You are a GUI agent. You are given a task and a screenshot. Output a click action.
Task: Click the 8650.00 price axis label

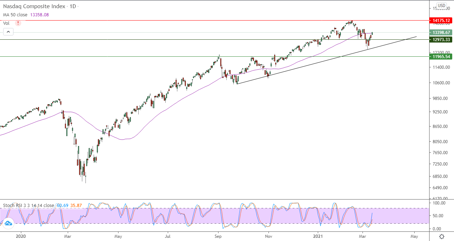pos(440,127)
